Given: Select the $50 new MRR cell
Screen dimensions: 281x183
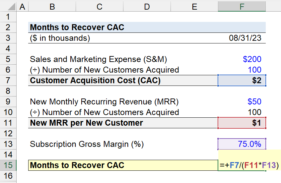Looking at the screenshot, I should (x=242, y=101).
